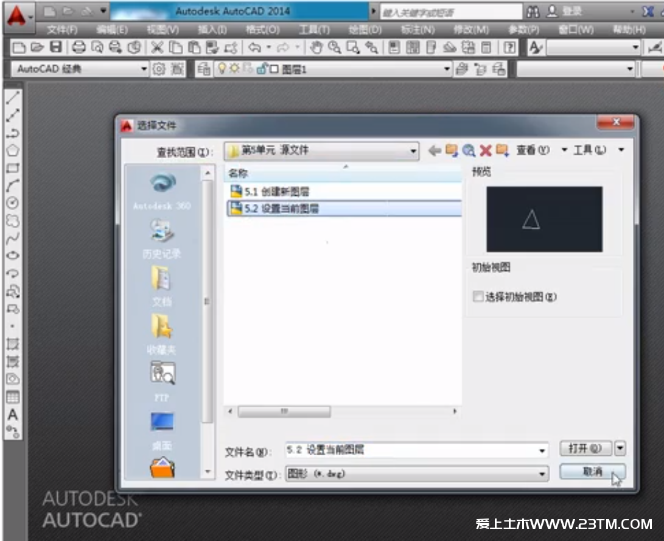Viewport: 664px width, 541px height.
Task: Click the 名称 column header
Action: pos(343,173)
